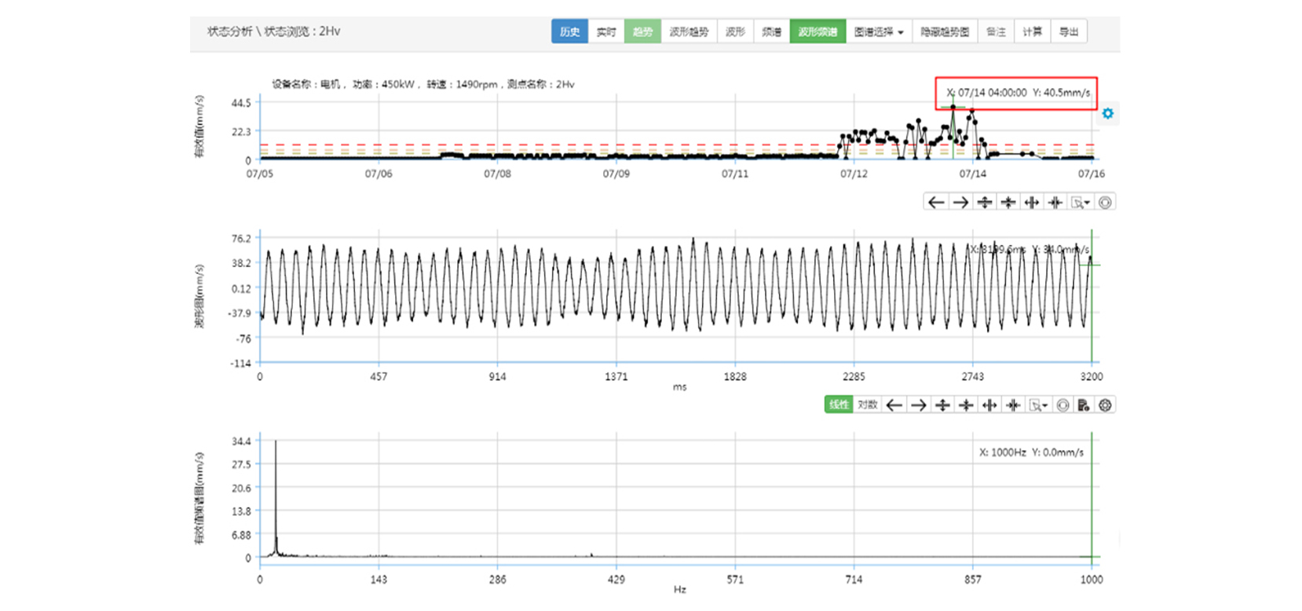This screenshot has width=1302, height=611.
Task: Expand trend chart vertically
Action: tap(984, 203)
